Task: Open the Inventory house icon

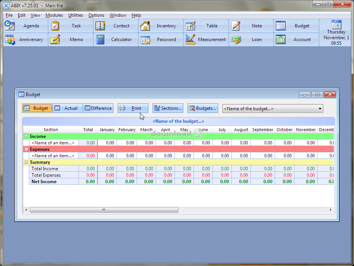Action: 145,26
